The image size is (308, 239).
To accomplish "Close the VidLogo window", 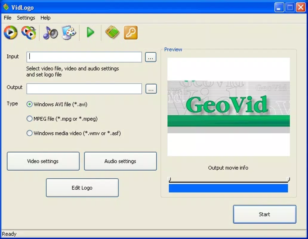I will coord(301,7).
